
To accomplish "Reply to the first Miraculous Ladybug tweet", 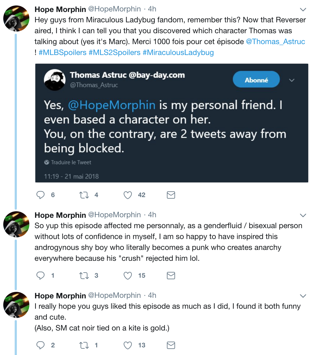I will click(x=40, y=195).
